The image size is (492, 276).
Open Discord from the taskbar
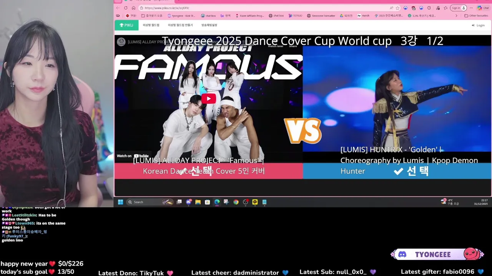[189, 202]
